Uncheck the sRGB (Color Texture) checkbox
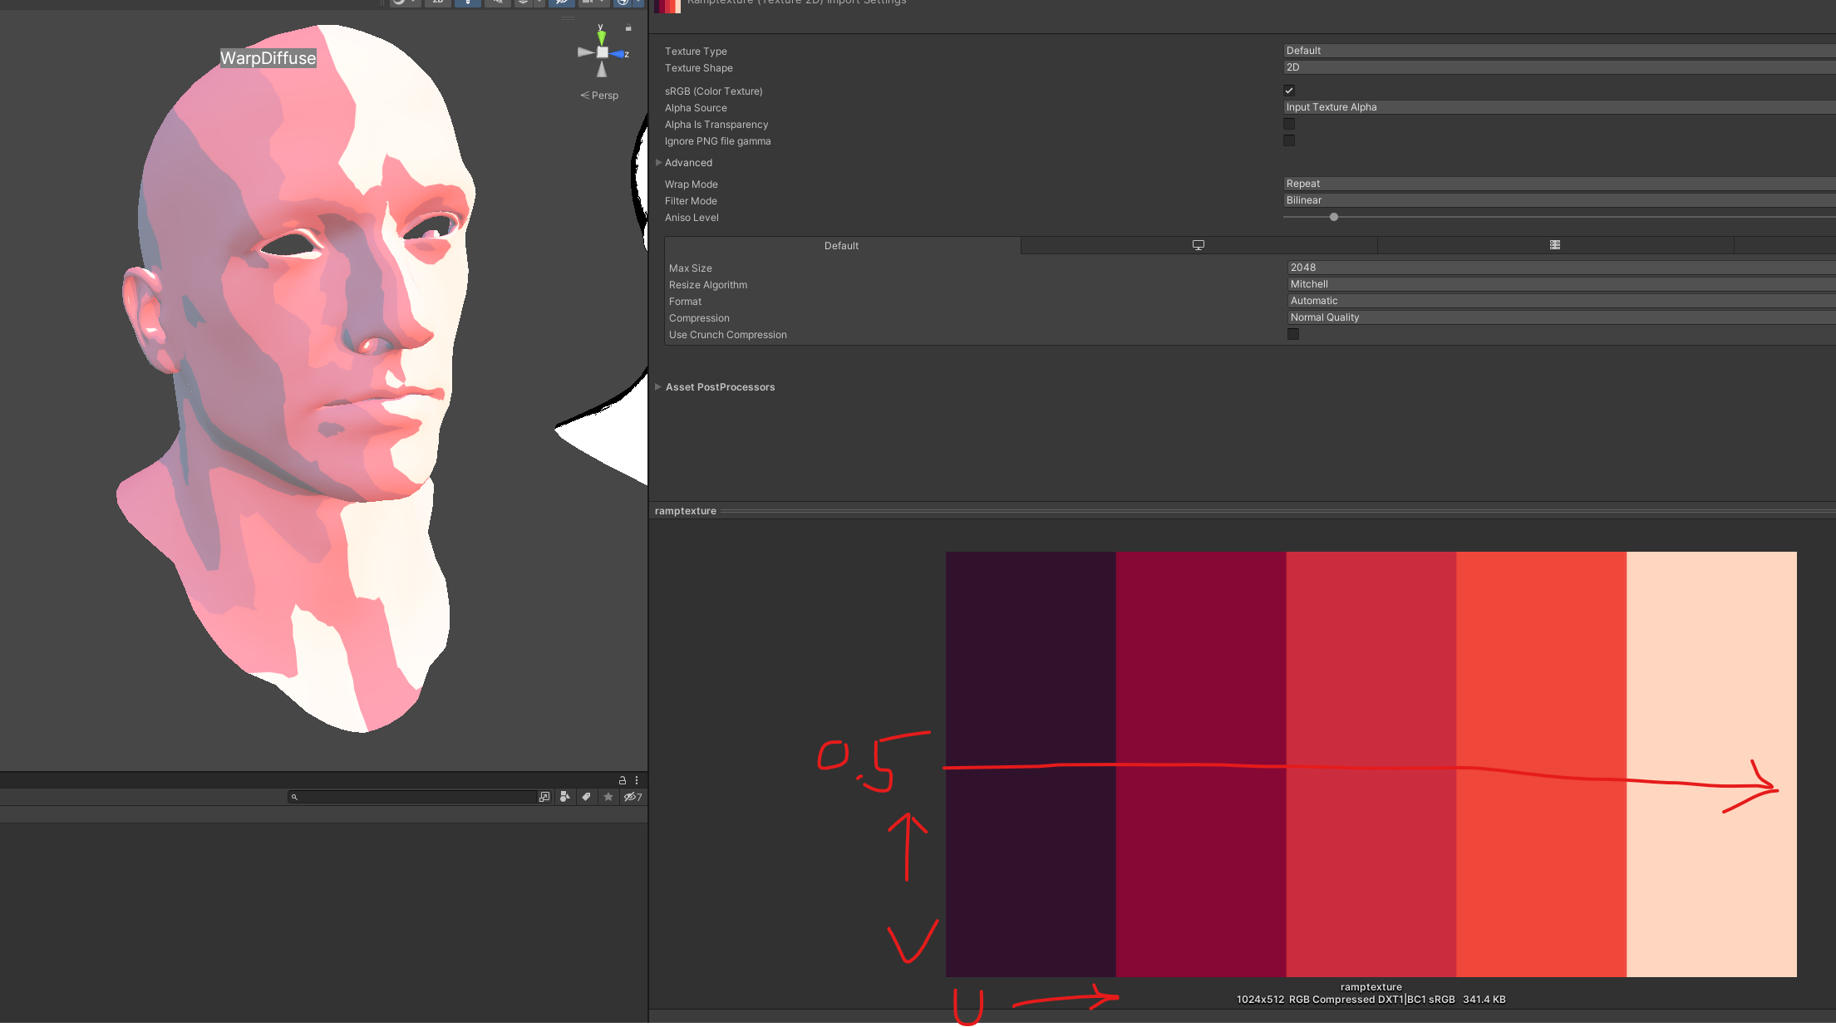1836x1027 pixels. [1289, 91]
